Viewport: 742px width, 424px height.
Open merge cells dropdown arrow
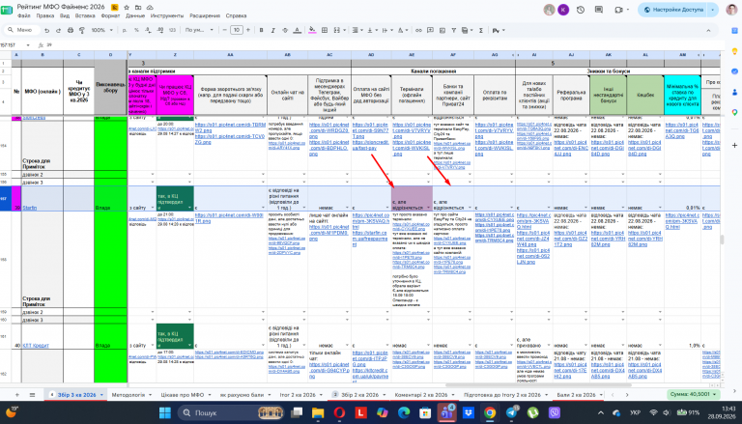coord(344,30)
